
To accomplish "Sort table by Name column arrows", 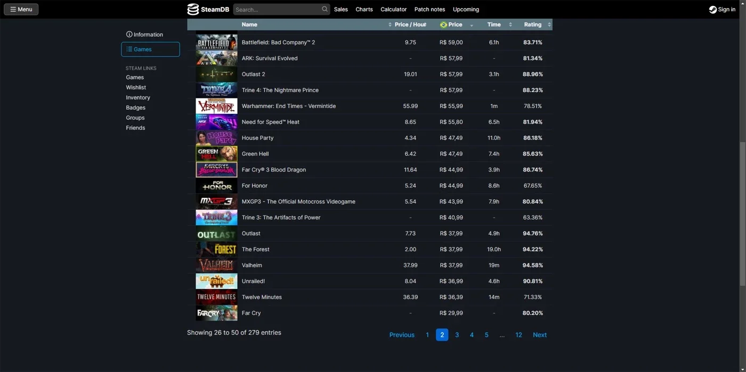I will [390, 24].
